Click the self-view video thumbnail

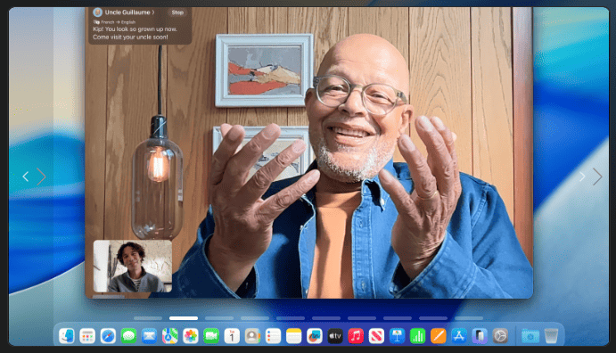[x=133, y=267]
